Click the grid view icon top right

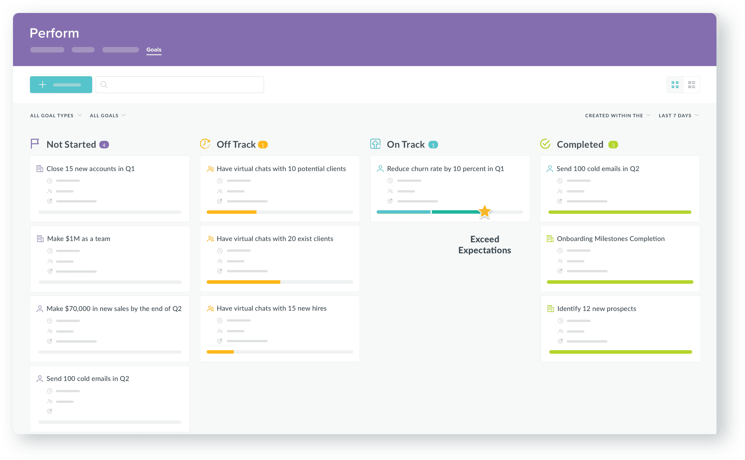pos(675,84)
